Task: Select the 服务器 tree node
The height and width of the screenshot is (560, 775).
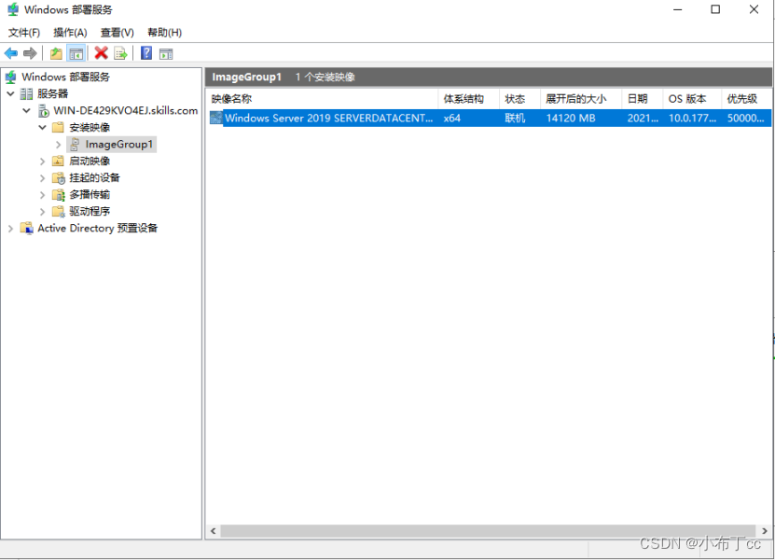Action: point(52,93)
